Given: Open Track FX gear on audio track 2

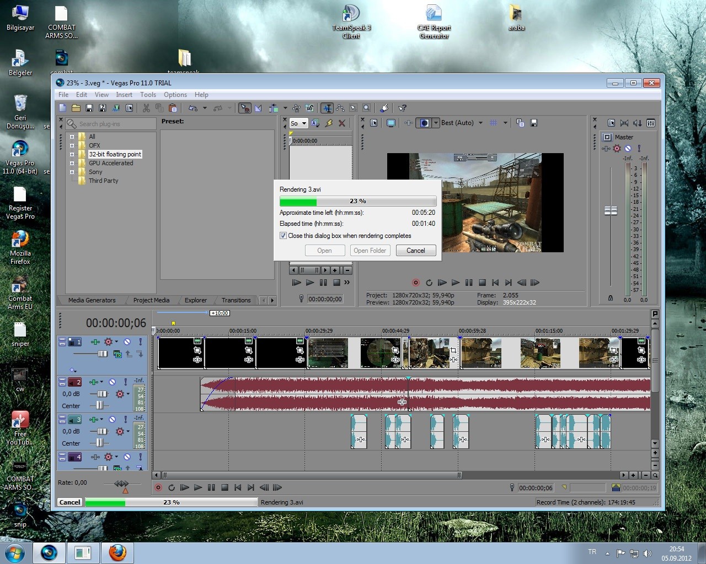Looking at the screenshot, I should (120, 394).
